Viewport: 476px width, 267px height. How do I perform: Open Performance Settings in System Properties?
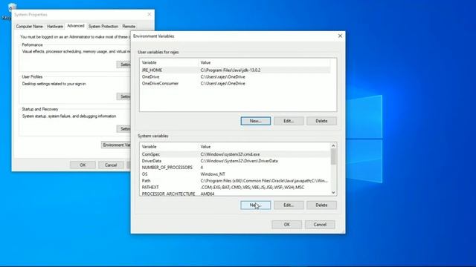123,65
